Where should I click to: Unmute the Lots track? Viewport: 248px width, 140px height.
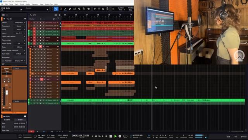(34, 40)
